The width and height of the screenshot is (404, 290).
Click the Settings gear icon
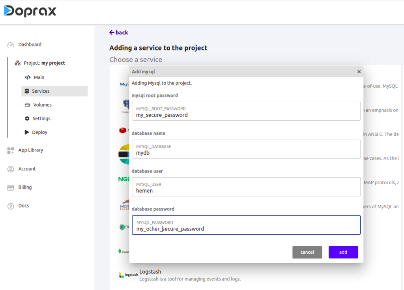(27, 118)
